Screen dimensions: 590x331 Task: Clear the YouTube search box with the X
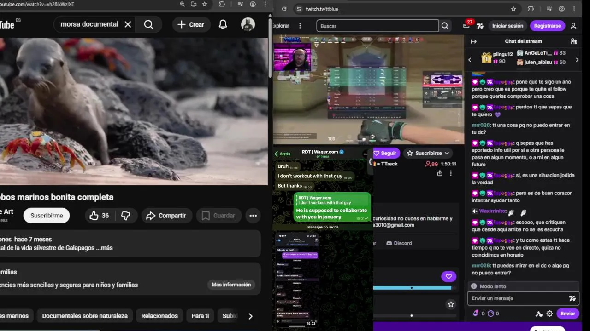[x=128, y=24]
